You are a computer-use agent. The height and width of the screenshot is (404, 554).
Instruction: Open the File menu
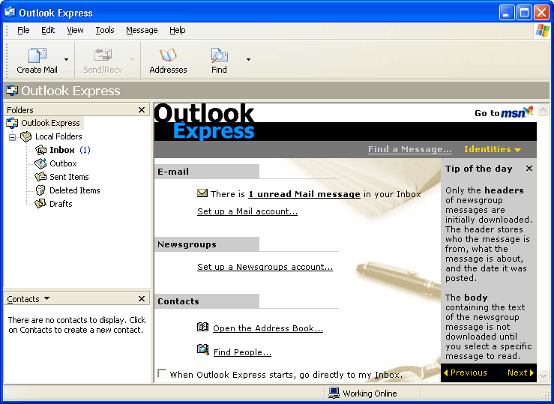tap(23, 31)
